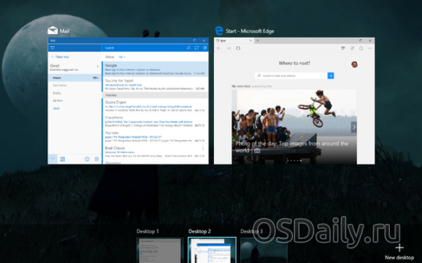This screenshot has height=263, width=422.
Task: Open the settings gear in Mail's bottom bar
Action: [x=96, y=159]
